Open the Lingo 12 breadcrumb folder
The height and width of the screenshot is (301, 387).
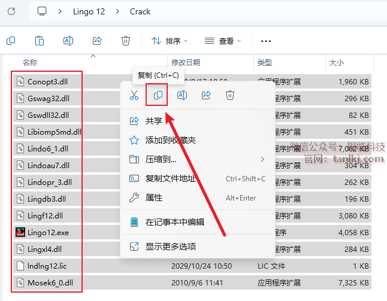coord(89,11)
